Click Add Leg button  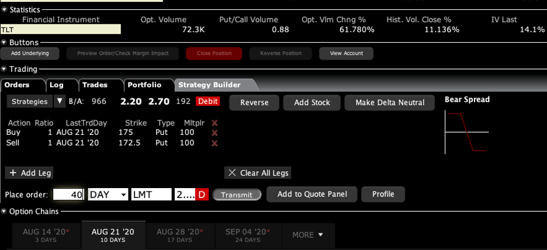29,173
